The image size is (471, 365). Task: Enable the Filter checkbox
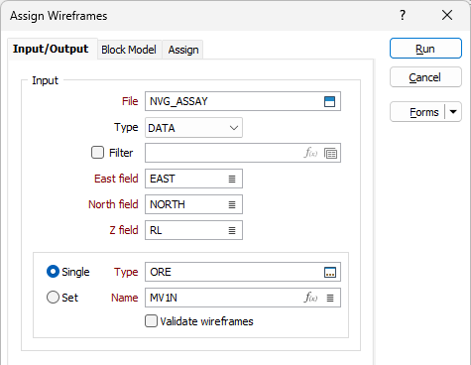(x=97, y=153)
